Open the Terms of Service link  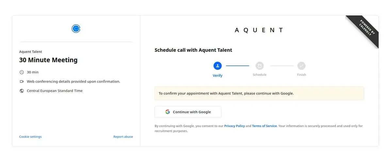(264, 126)
